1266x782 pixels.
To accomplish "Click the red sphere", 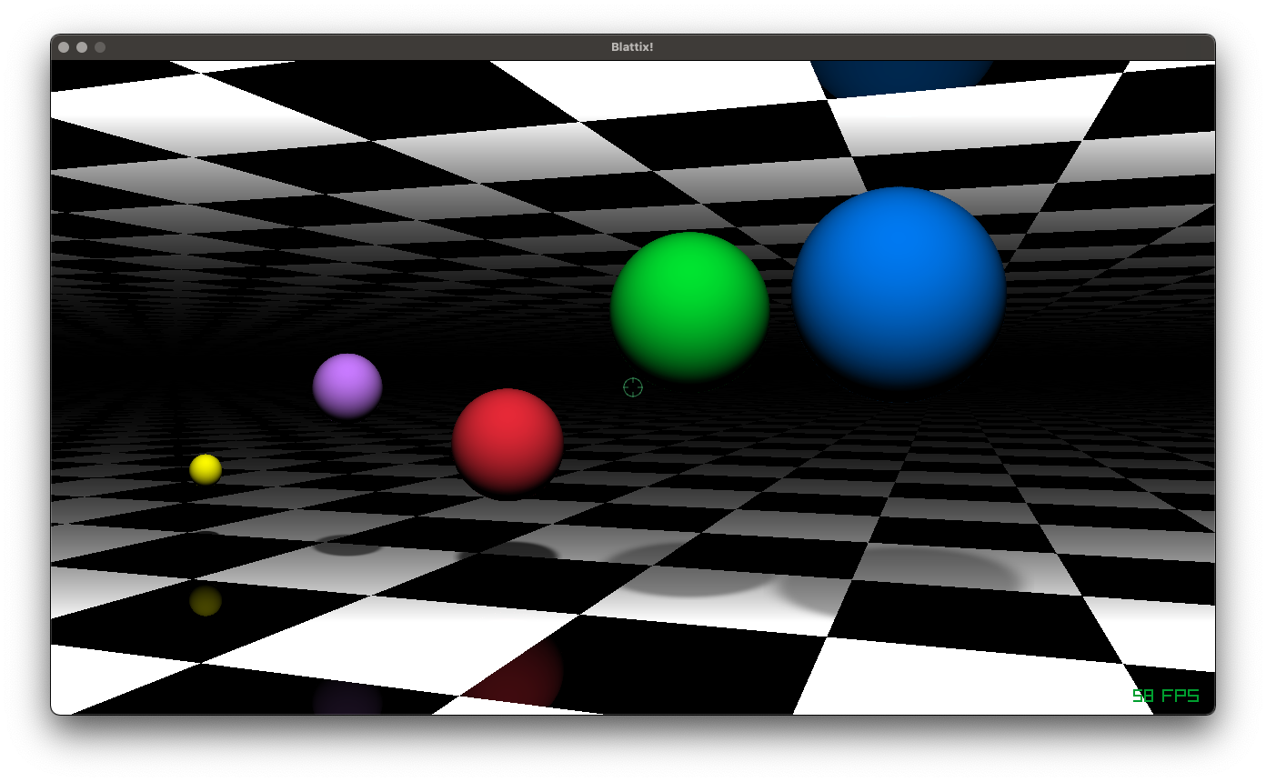I will point(507,443).
